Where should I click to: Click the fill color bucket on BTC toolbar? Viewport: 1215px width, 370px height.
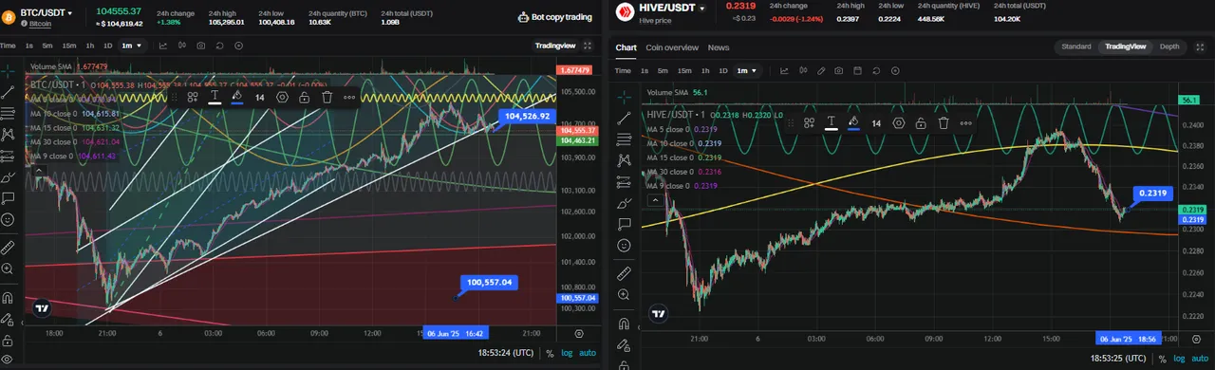[x=236, y=97]
